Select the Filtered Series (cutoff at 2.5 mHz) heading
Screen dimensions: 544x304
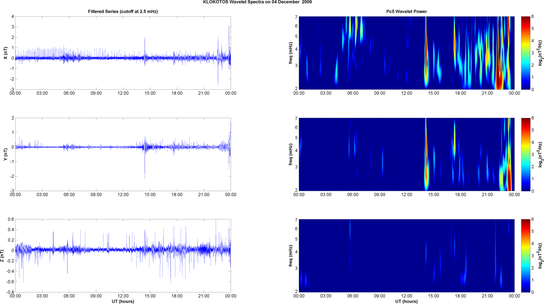123,11
